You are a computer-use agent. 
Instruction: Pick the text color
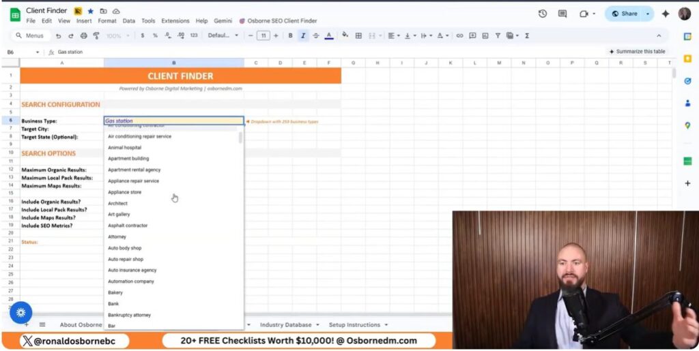coord(329,35)
